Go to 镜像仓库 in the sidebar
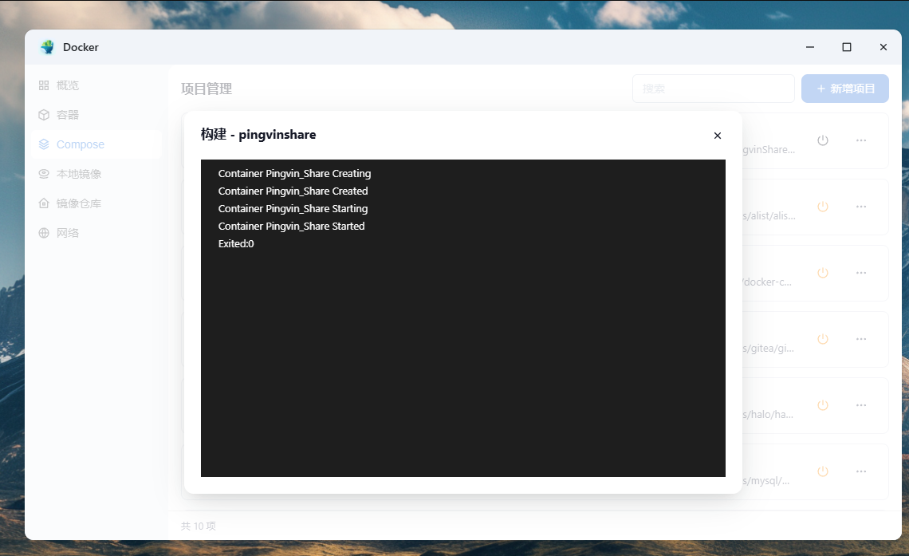The image size is (909, 556). coord(78,203)
